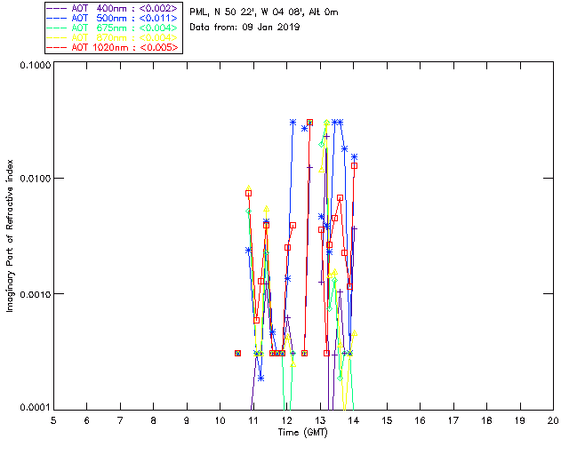The image size is (569, 455).
Task: Click the AOT 675nm legend entry
Action: (113, 28)
